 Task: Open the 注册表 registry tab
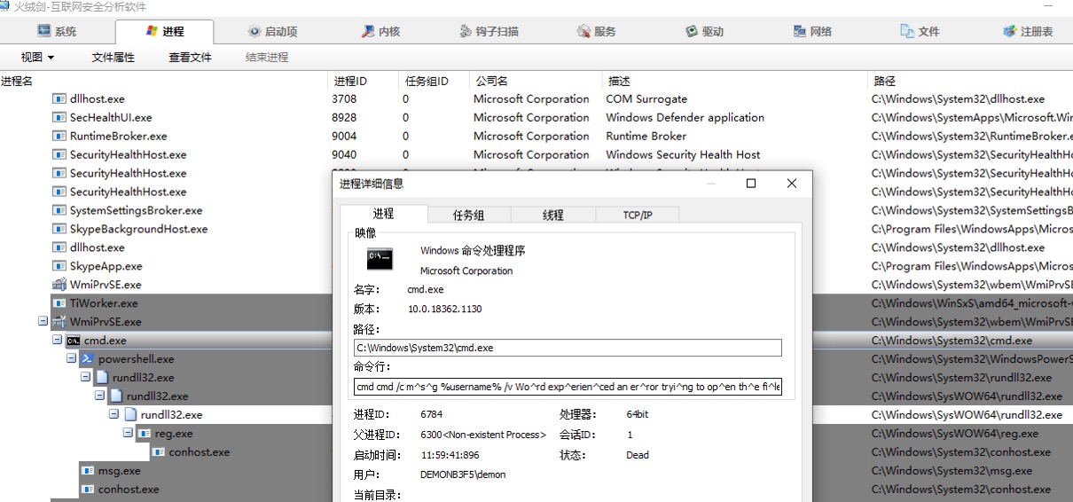[1028, 31]
